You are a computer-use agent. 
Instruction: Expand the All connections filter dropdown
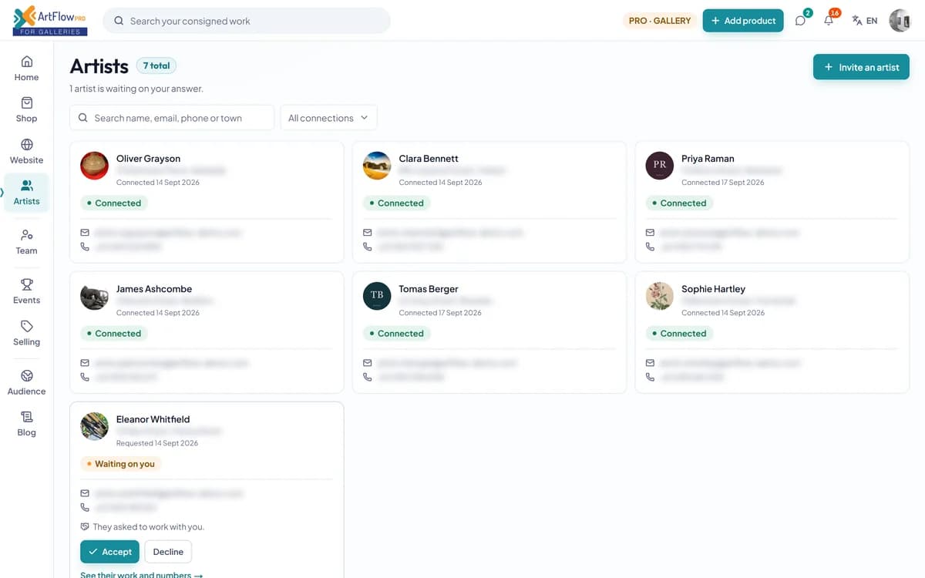[x=328, y=118]
